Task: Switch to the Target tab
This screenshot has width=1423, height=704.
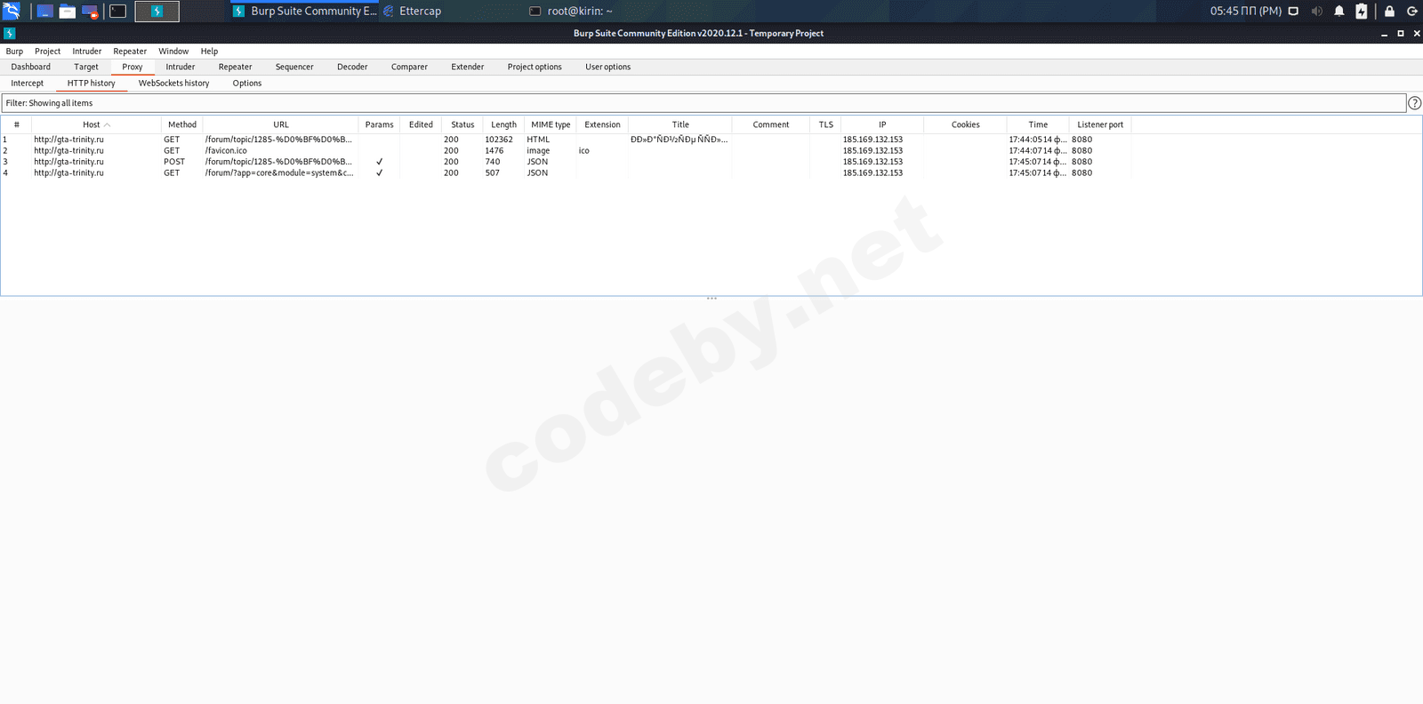Action: click(x=86, y=67)
